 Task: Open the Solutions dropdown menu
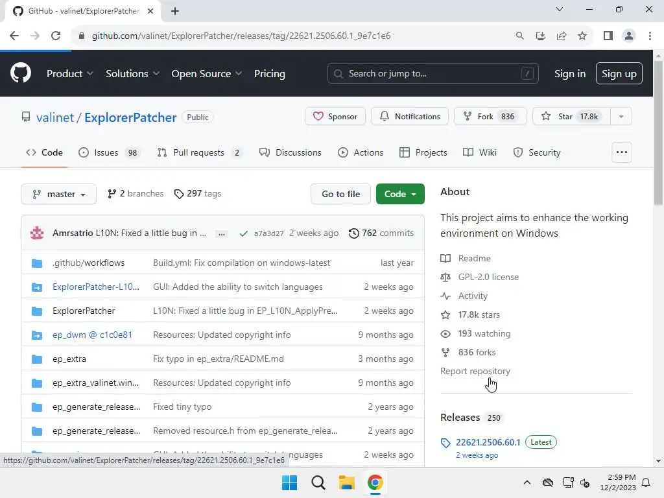(132, 74)
